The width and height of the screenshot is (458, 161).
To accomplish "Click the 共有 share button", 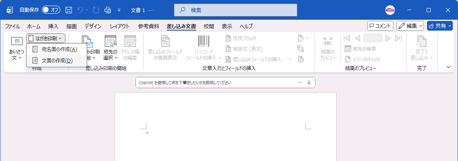I will pos(440,26).
